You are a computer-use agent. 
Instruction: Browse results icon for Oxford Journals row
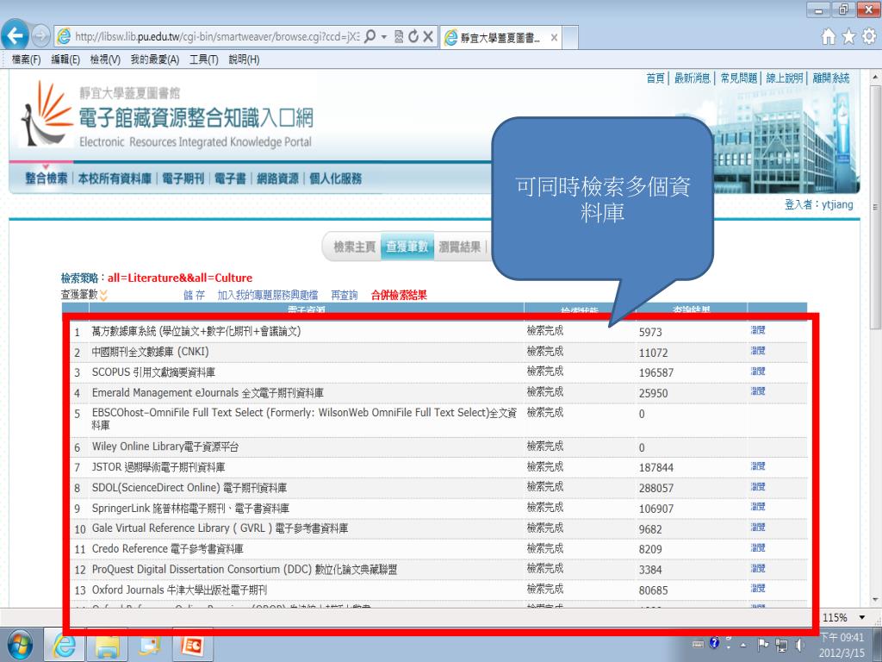pos(758,588)
